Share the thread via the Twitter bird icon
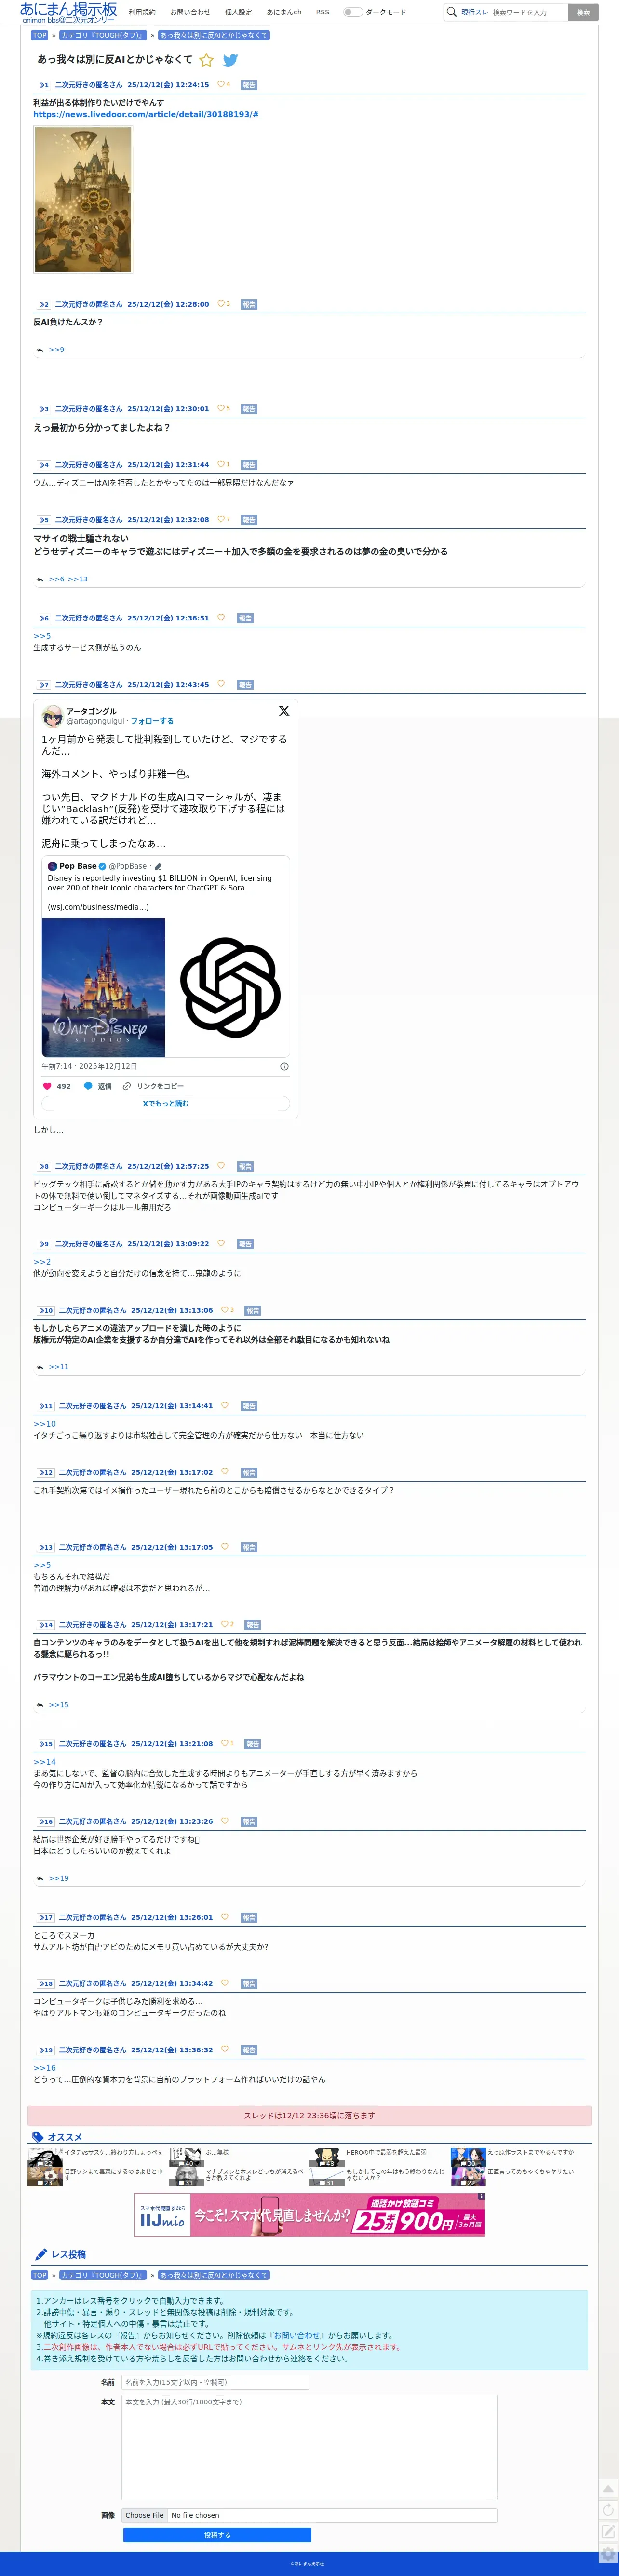The width and height of the screenshot is (619, 2576). 230,60
